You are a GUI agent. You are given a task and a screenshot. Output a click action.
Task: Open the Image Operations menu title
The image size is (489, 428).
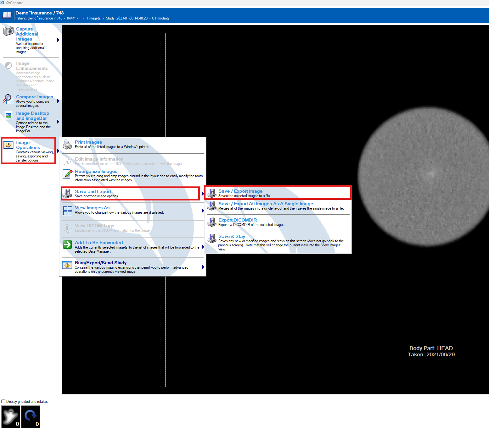(x=28, y=145)
